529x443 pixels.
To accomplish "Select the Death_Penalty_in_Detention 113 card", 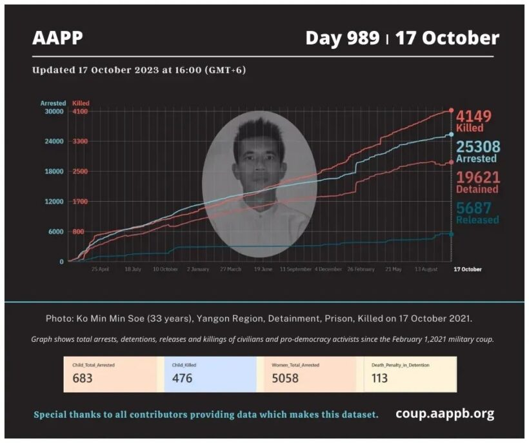I will click(x=410, y=374).
